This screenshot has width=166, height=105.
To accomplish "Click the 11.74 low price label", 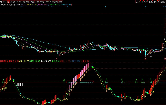I will 150,57.
